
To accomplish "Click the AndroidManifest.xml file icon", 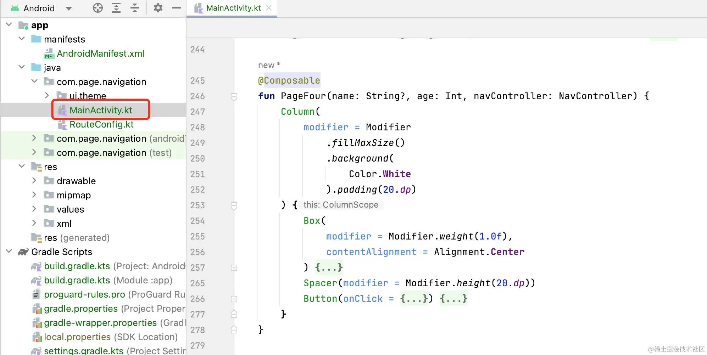I will [x=49, y=53].
